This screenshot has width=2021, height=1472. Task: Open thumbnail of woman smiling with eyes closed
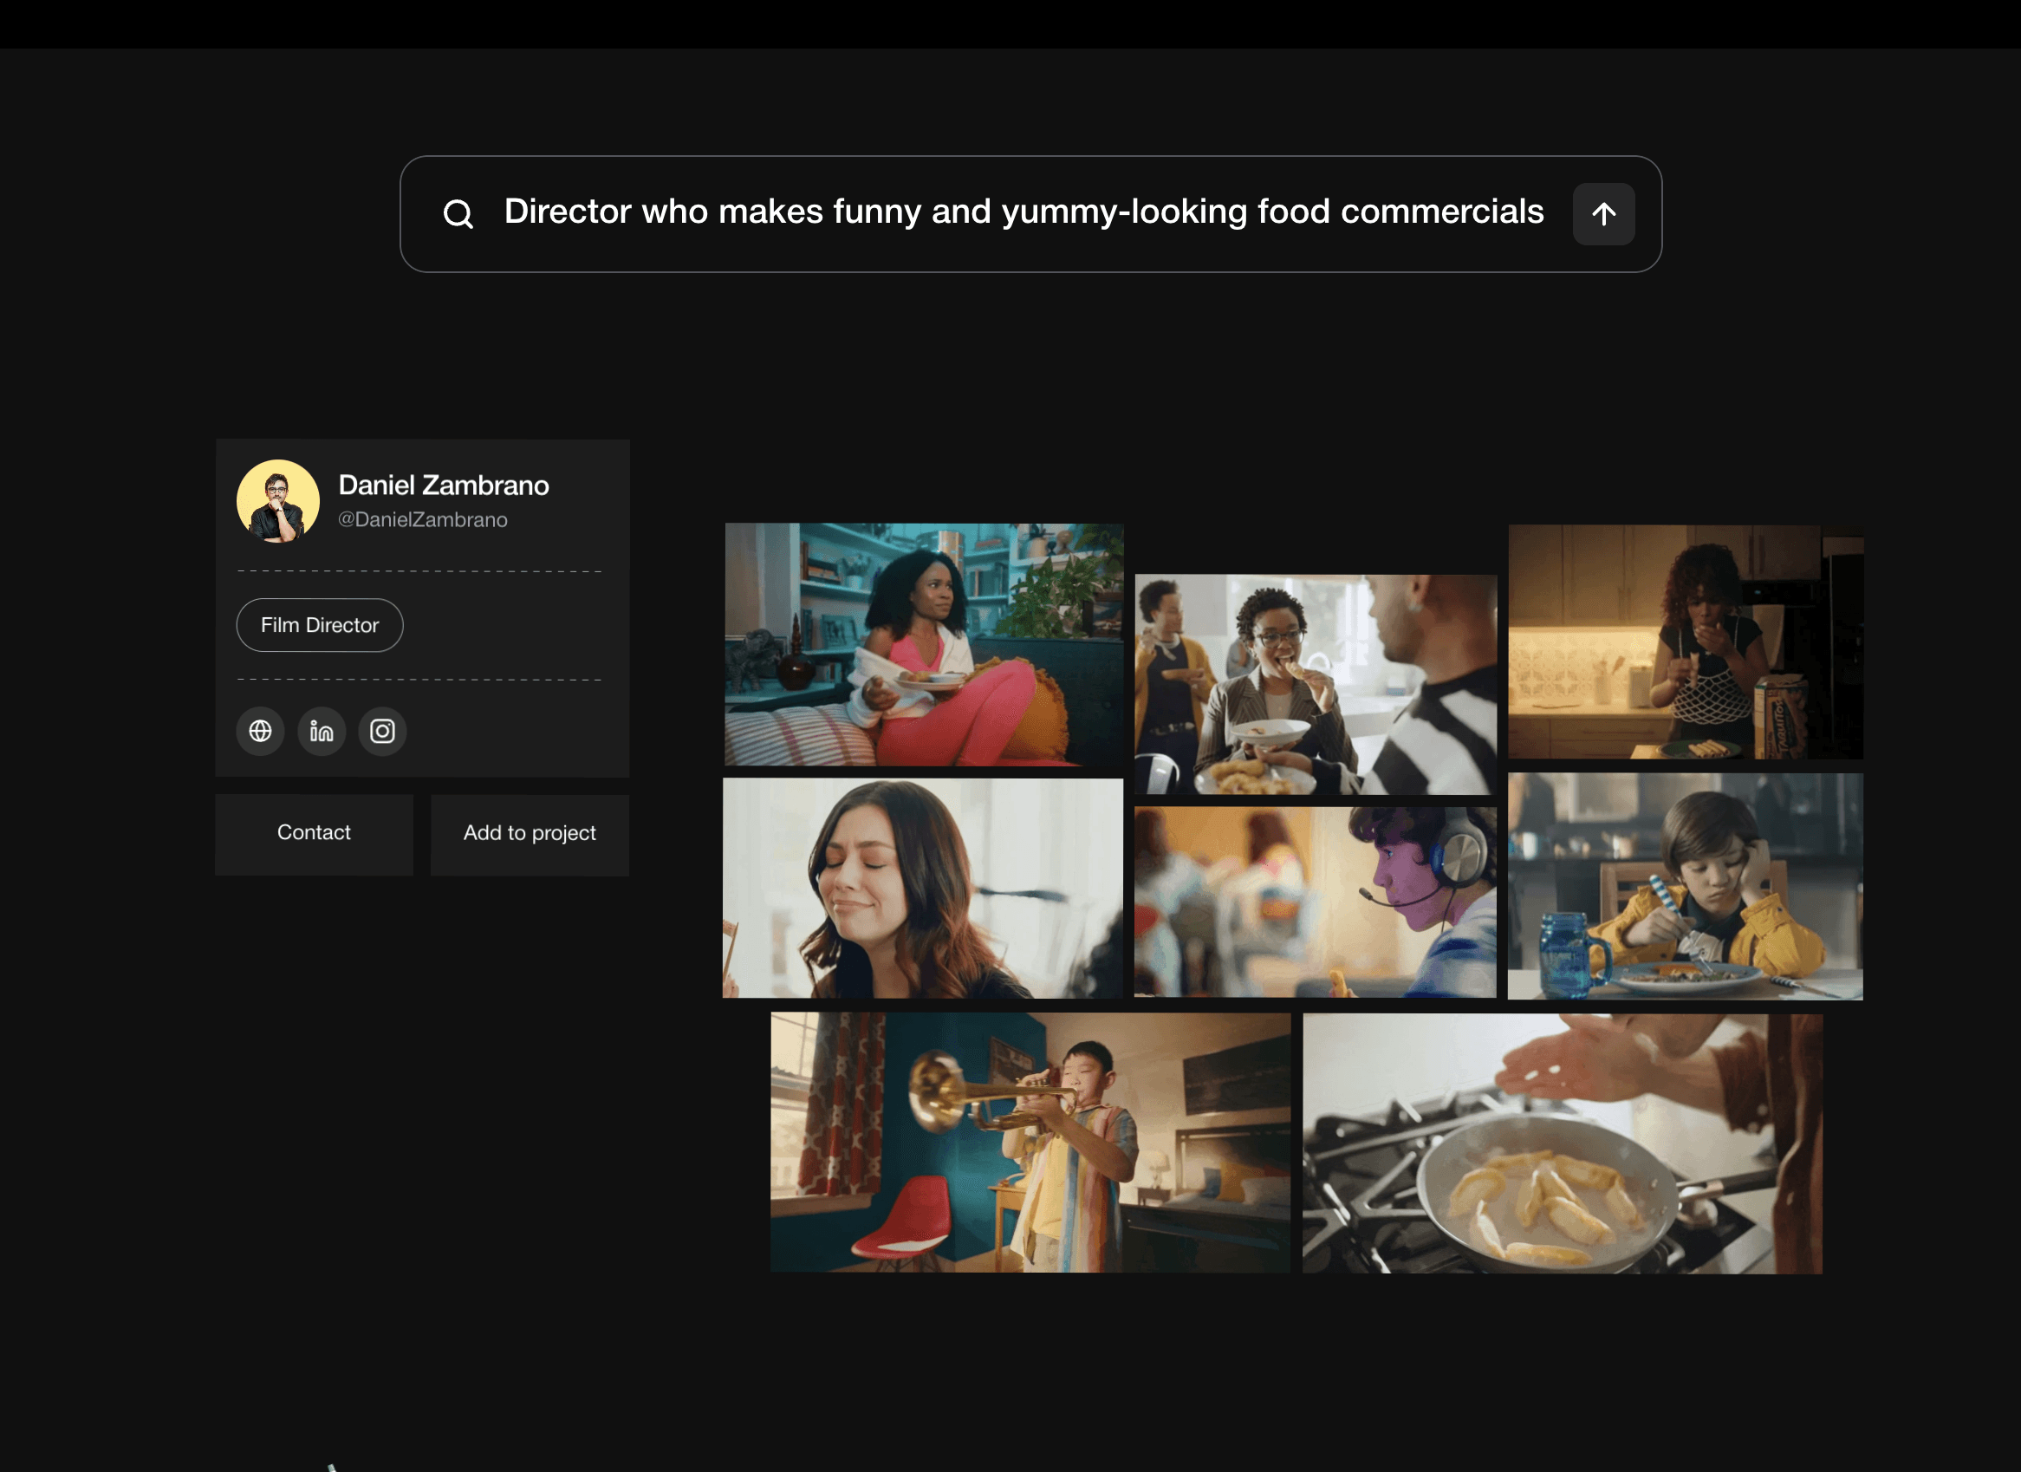(922, 887)
